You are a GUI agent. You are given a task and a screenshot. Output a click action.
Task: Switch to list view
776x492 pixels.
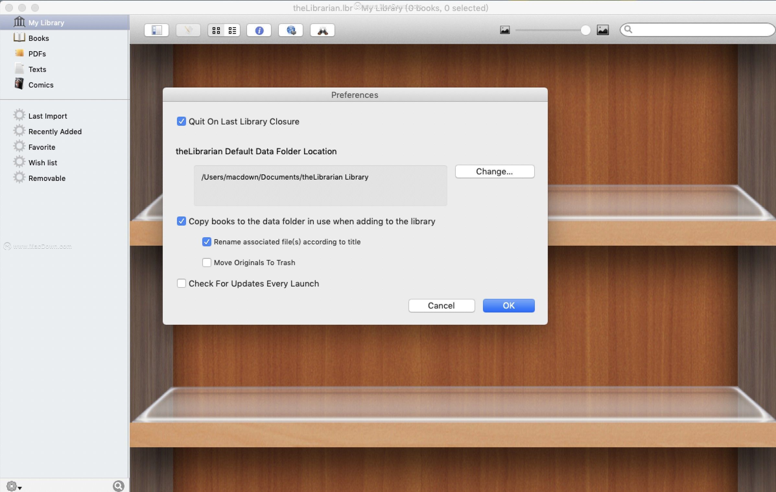(x=232, y=30)
